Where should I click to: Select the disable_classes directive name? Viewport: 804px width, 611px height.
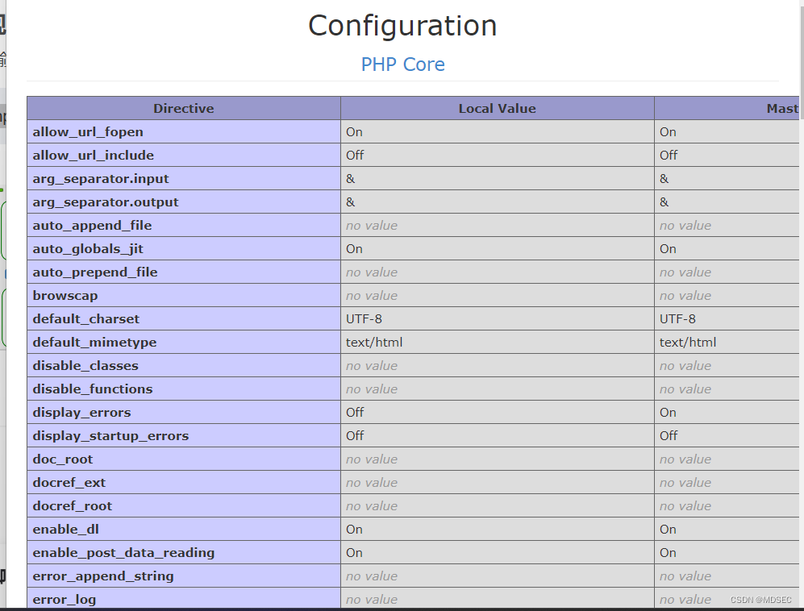point(85,366)
